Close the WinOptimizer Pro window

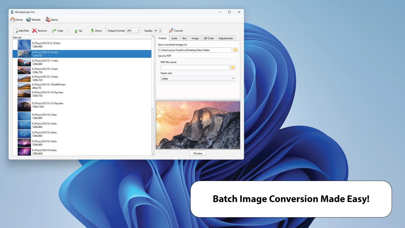[x=239, y=12]
